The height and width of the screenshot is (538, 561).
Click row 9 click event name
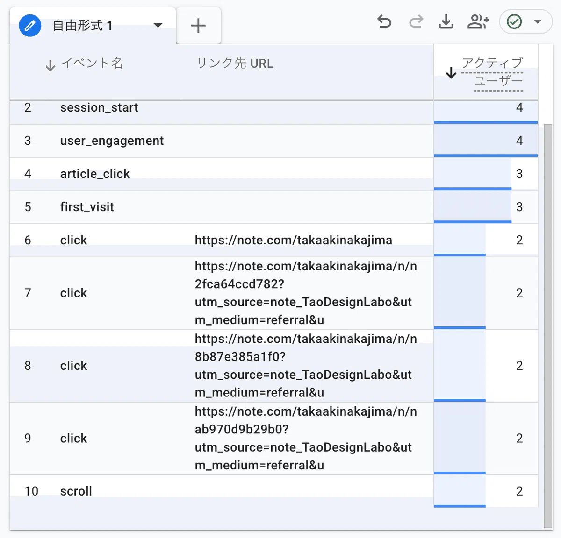point(73,438)
